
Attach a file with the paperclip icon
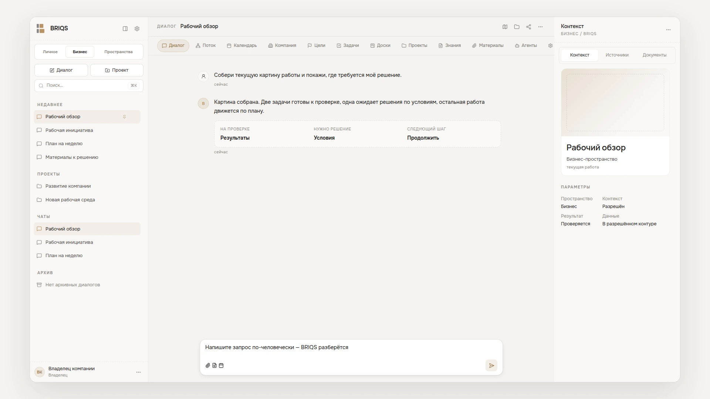point(208,365)
